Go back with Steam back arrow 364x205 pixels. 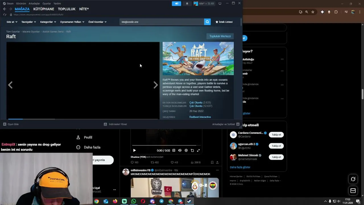click(5, 9)
